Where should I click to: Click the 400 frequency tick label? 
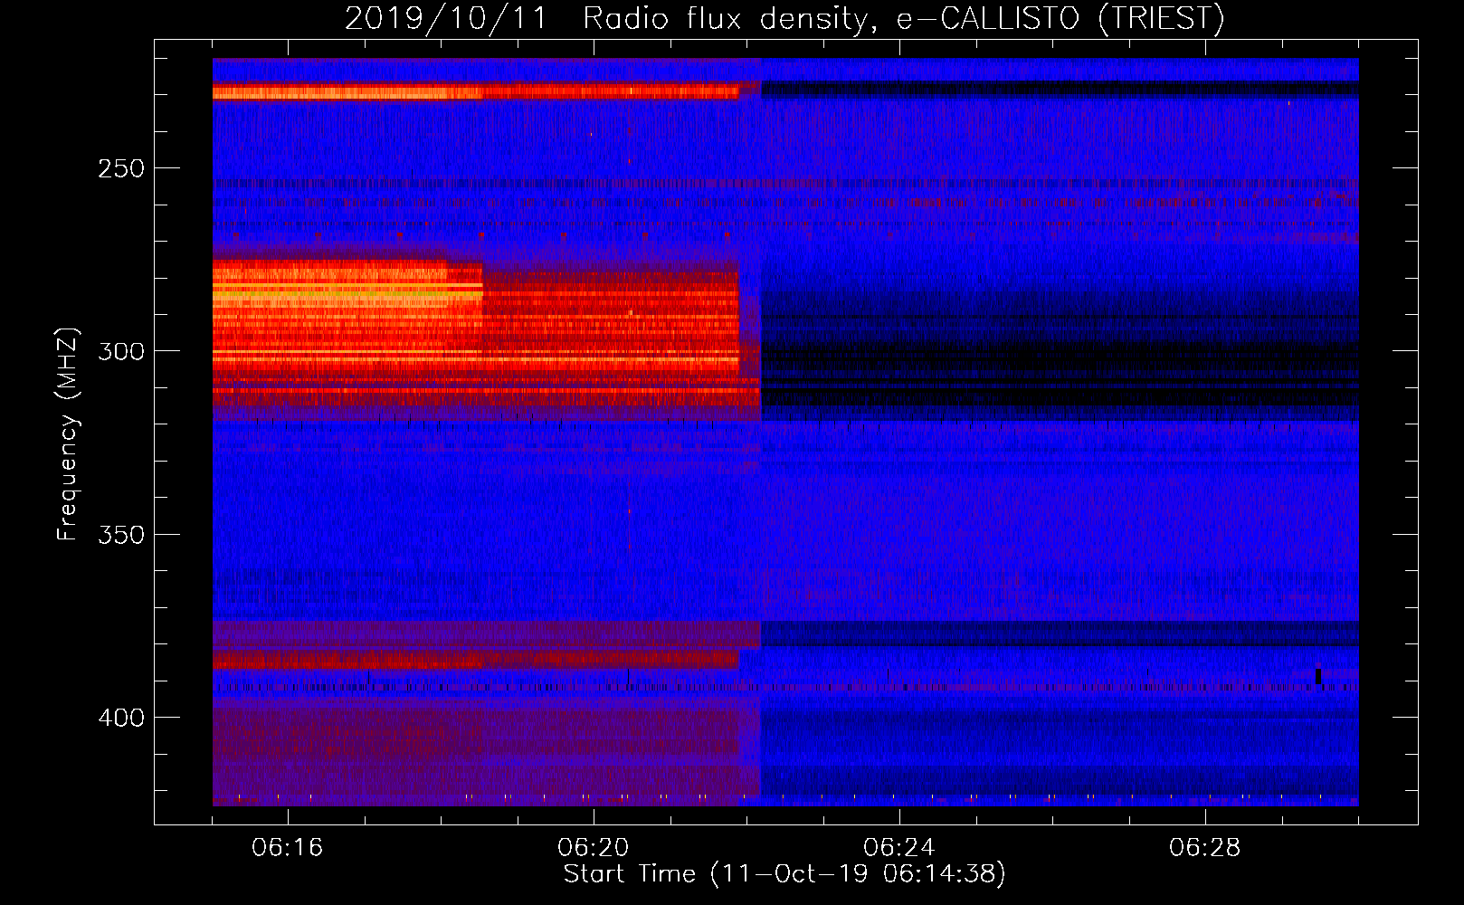tap(121, 718)
